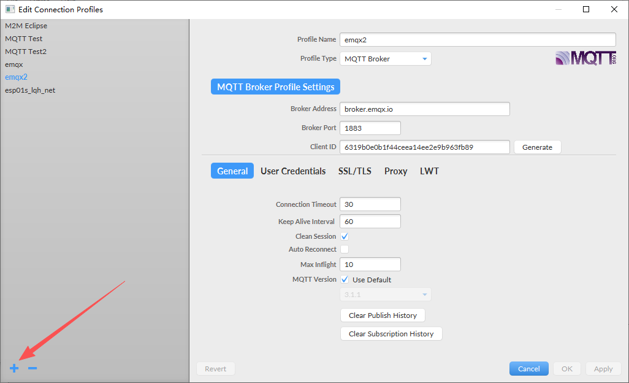The height and width of the screenshot is (383, 629).
Task: Select the MQTT Test profile
Action: click(x=24, y=39)
